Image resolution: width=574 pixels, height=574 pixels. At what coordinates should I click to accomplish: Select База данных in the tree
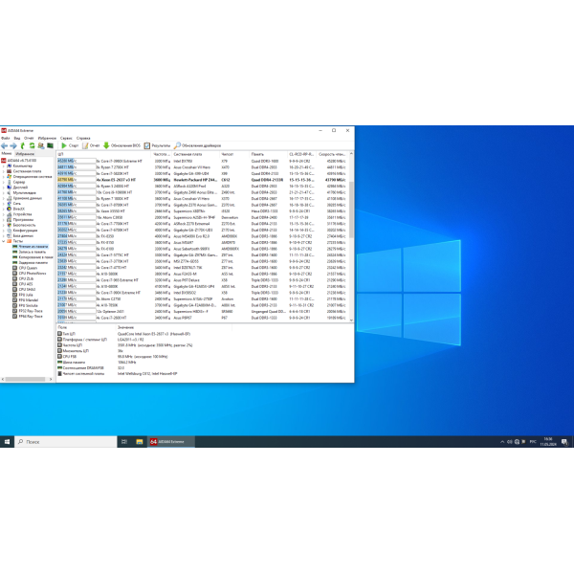point(23,235)
